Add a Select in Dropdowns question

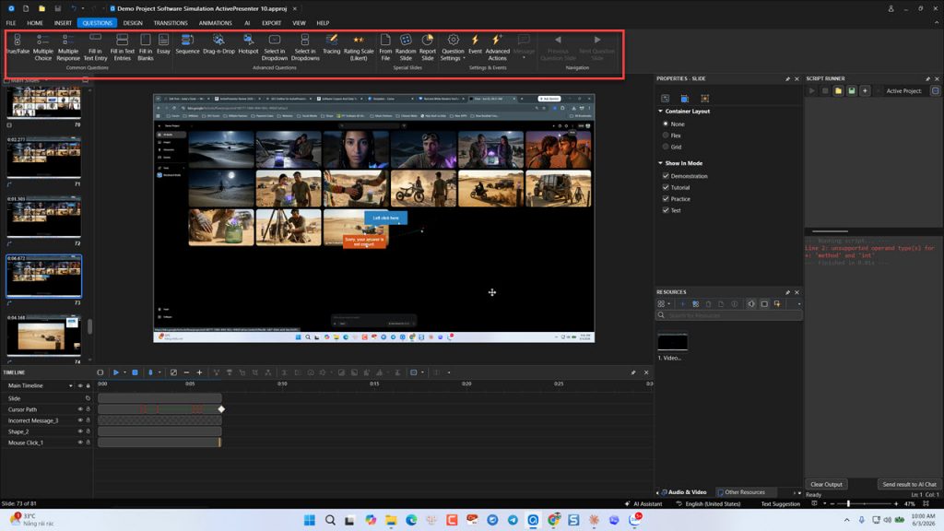(305, 47)
